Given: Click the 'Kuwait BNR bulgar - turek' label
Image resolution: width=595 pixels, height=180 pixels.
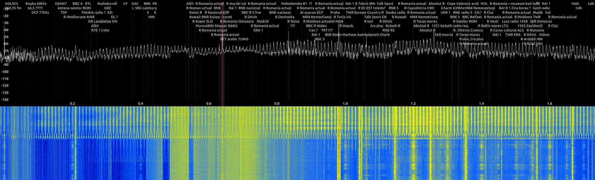Looking at the screenshot, I should click(211, 17).
